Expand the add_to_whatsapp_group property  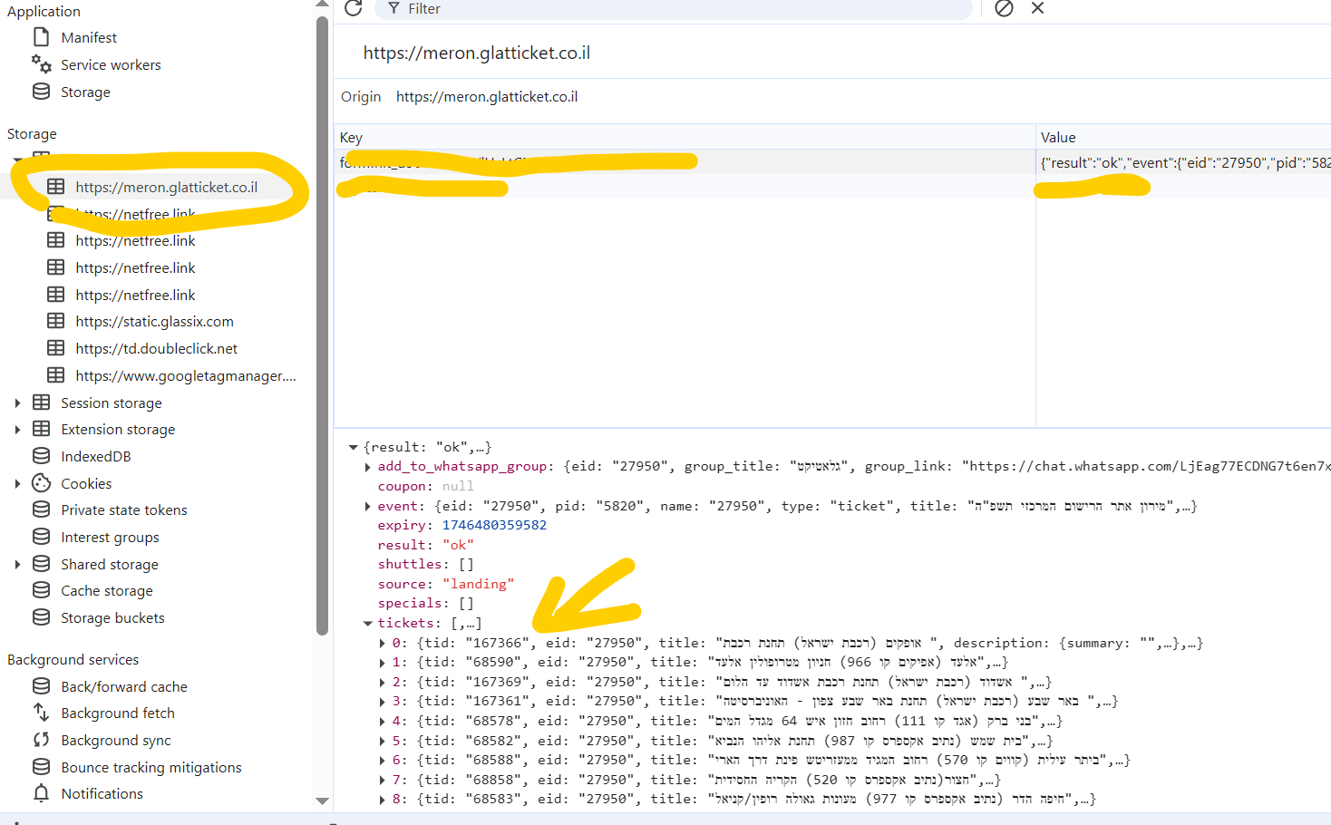pos(367,467)
